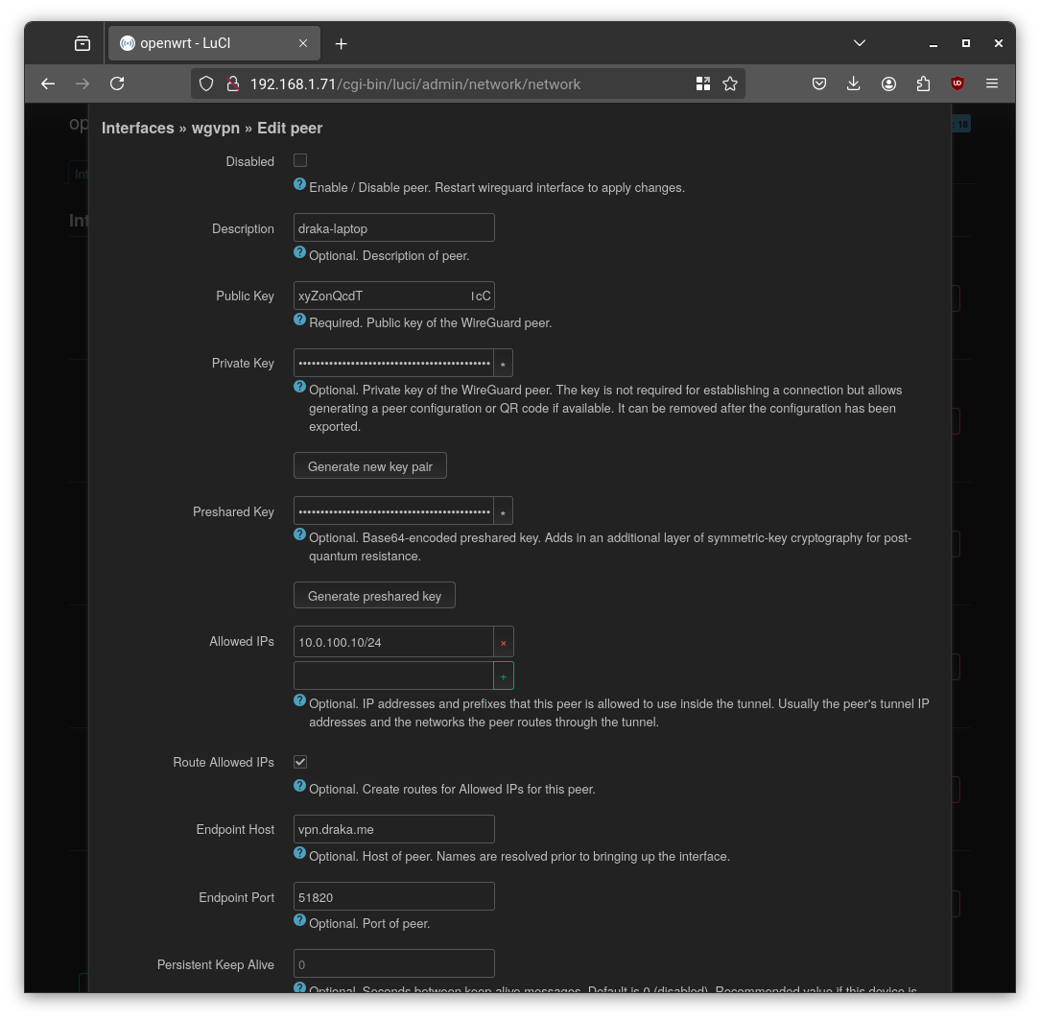
Task: Follow the Interfaces breadcrumb link
Action: coord(138,127)
